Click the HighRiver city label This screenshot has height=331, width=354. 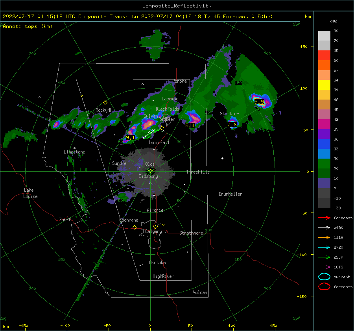(163, 276)
